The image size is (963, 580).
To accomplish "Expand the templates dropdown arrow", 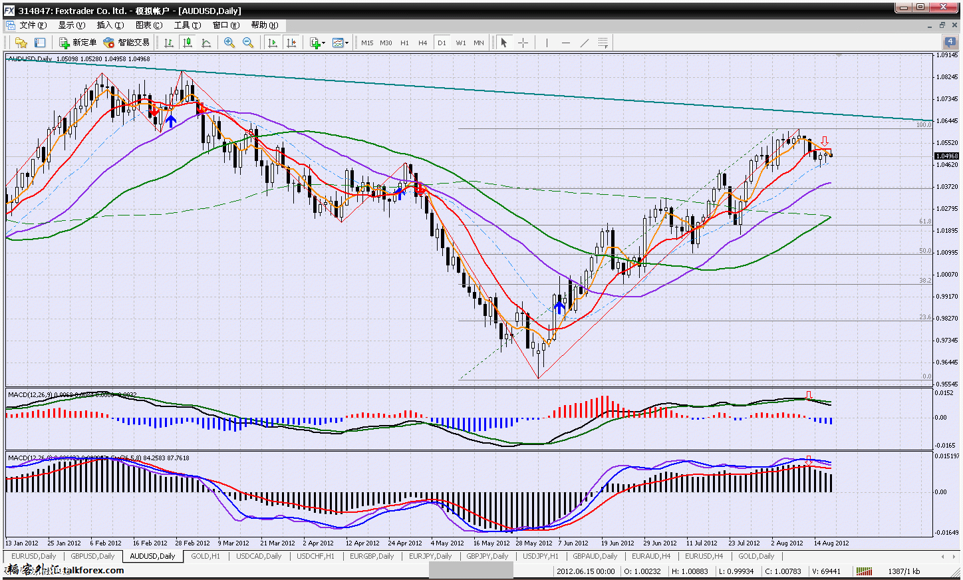I will click(346, 43).
